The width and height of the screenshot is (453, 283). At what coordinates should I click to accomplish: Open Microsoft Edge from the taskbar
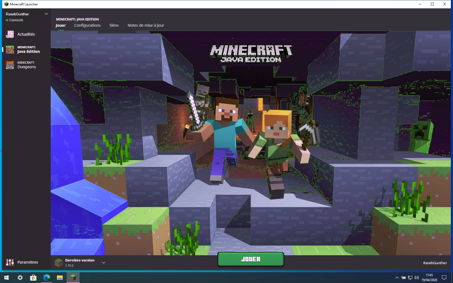click(x=46, y=278)
